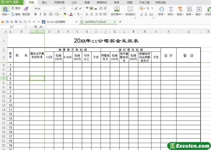Click the 特色功能 ribbon tab
Viewport: 211px width, 150px height.
coord(160,2)
